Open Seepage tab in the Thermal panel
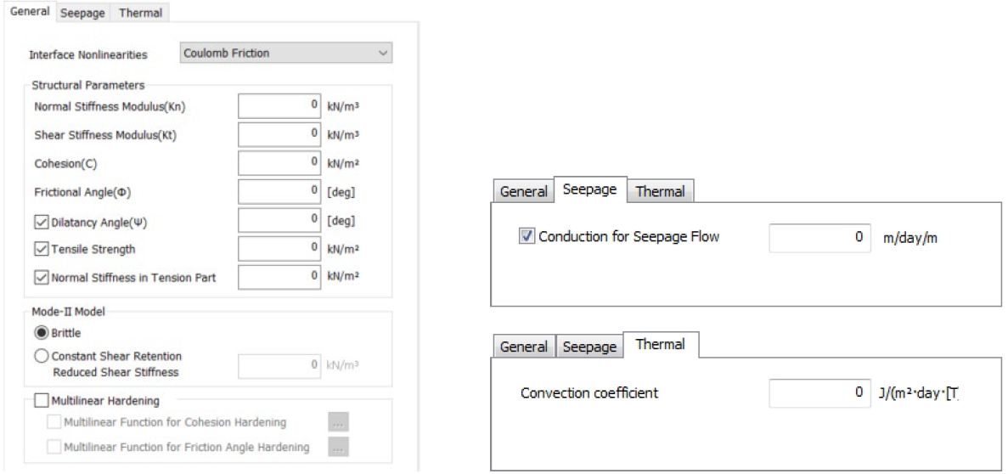The width and height of the screenshot is (1008, 474). (x=589, y=347)
